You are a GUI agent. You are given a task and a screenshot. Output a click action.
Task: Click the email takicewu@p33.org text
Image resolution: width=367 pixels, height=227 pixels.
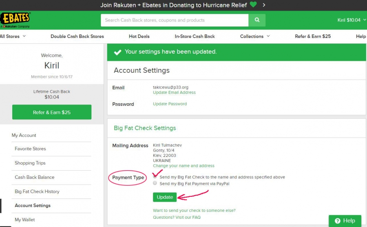point(170,87)
